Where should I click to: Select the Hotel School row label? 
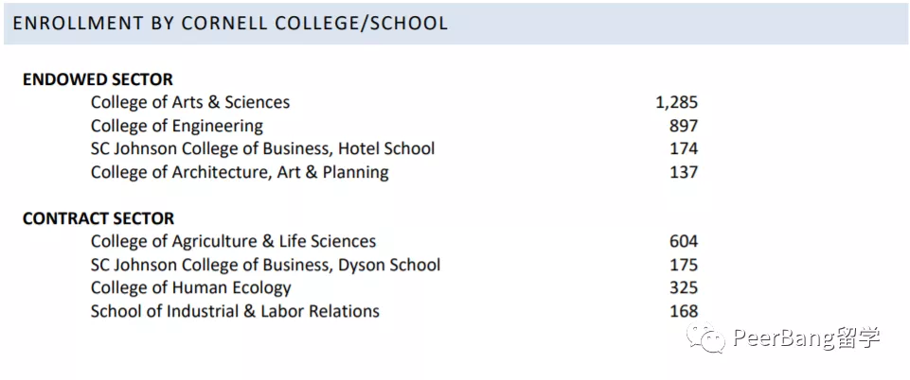(x=263, y=148)
